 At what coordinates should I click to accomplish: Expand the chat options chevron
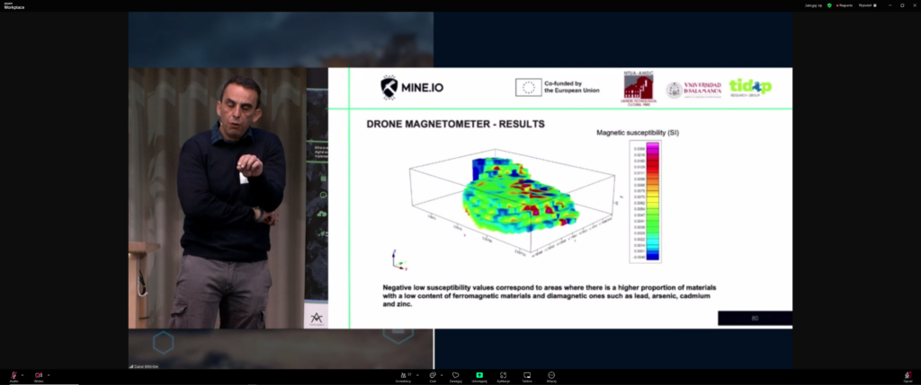point(442,373)
